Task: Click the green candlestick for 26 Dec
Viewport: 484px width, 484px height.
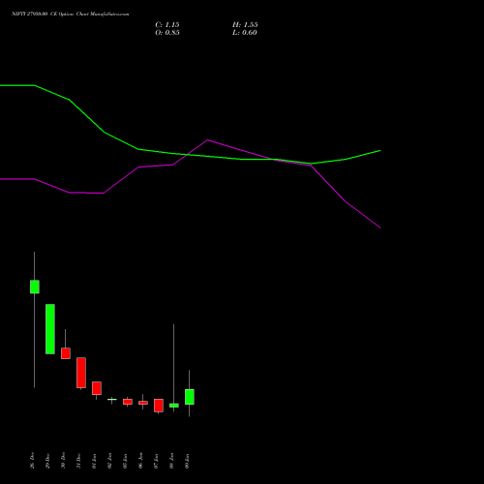Action: [35, 287]
